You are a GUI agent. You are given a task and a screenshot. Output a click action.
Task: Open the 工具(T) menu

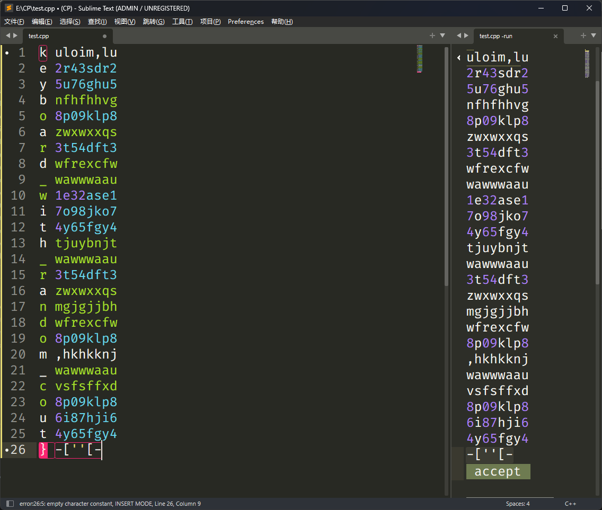[182, 22]
